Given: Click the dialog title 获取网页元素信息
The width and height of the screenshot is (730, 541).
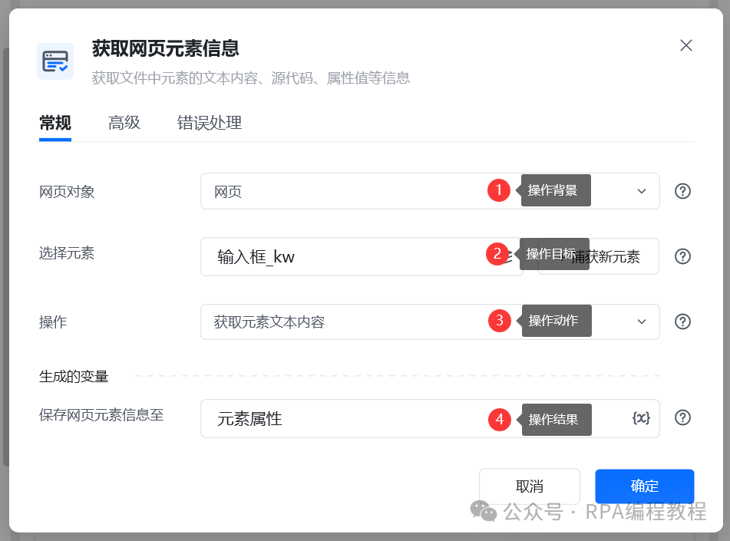Looking at the screenshot, I should click(165, 48).
